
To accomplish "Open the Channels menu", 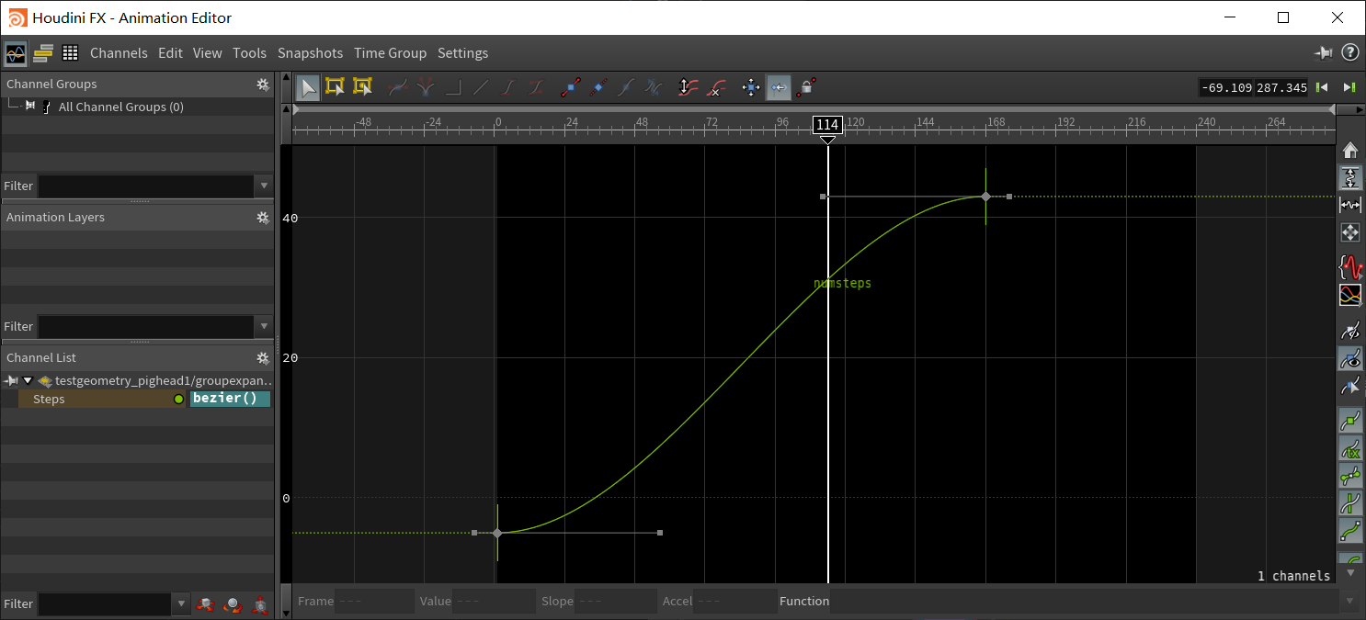I will 119,53.
